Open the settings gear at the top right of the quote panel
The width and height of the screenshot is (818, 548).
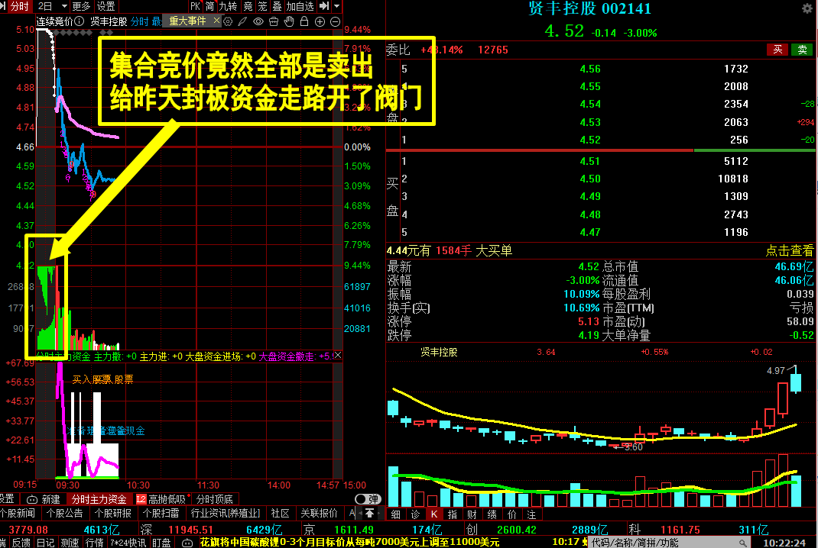tap(807, 8)
